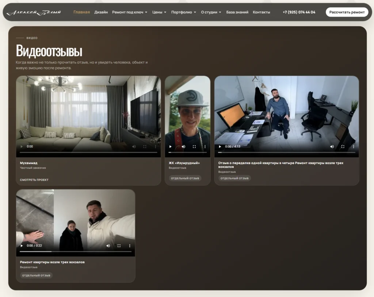
Task: Click Отдельный отзыв under the 4:13 video
Action: [234, 178]
